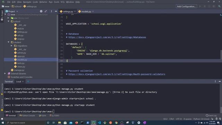Open Structure side strip button
The height and width of the screenshot is (125, 222).
coord(2,105)
